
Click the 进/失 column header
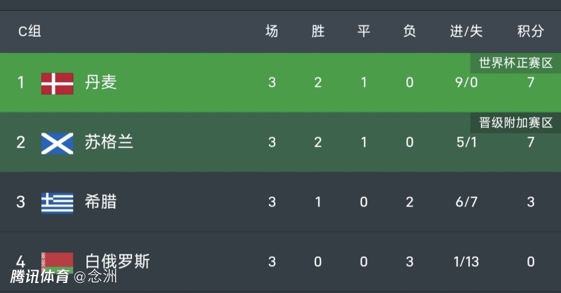click(466, 32)
